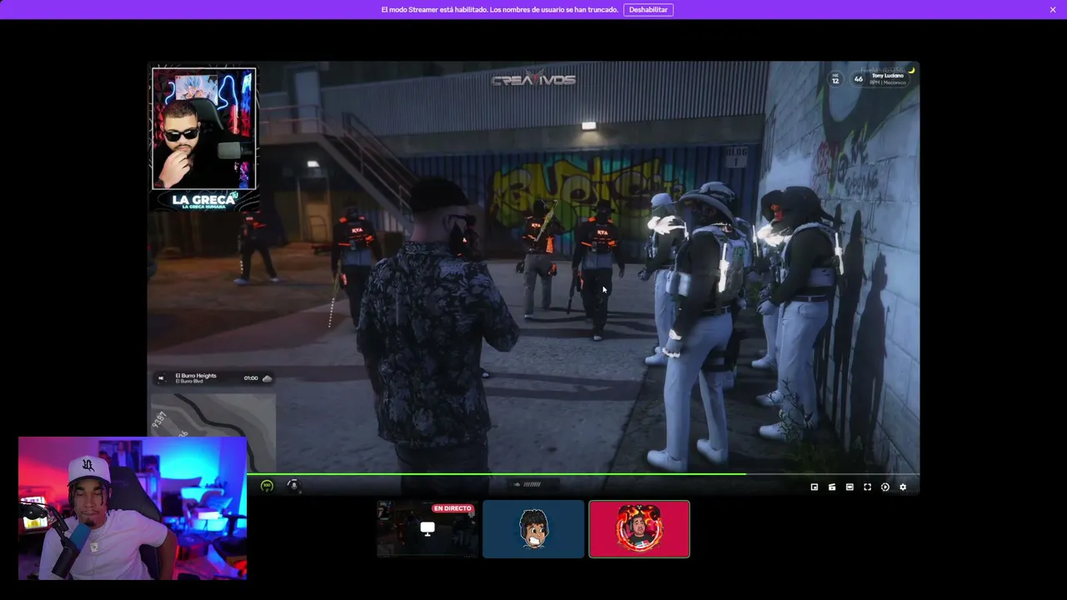Image resolution: width=1067 pixels, height=600 pixels.
Task: Click the 'EN DIRECTO' live badge
Action: (453, 508)
